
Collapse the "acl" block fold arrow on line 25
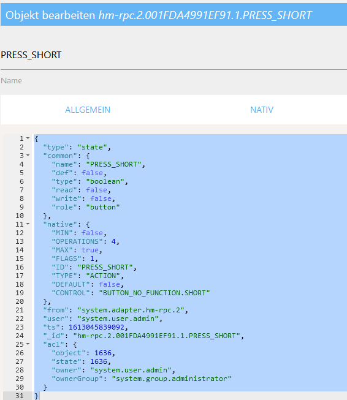point(28,344)
